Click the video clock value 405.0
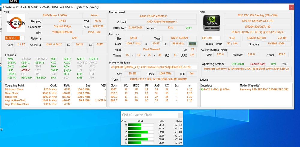This screenshot has height=147, width=300. pyautogui.click(x=282, y=54)
